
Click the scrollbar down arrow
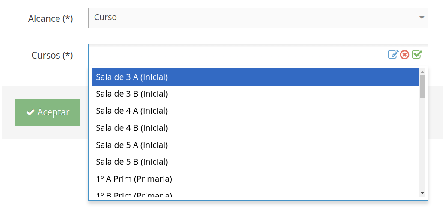pyautogui.click(x=422, y=193)
